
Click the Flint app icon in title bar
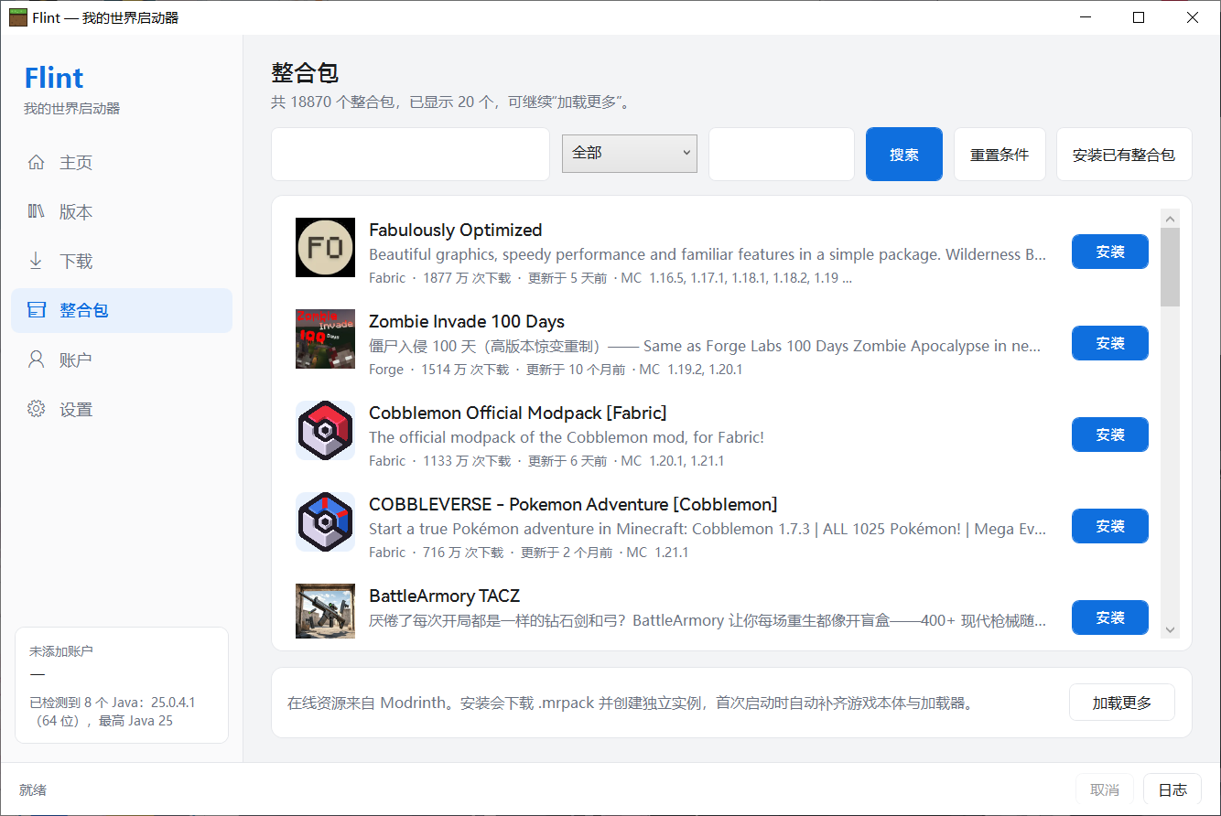pyautogui.click(x=18, y=17)
